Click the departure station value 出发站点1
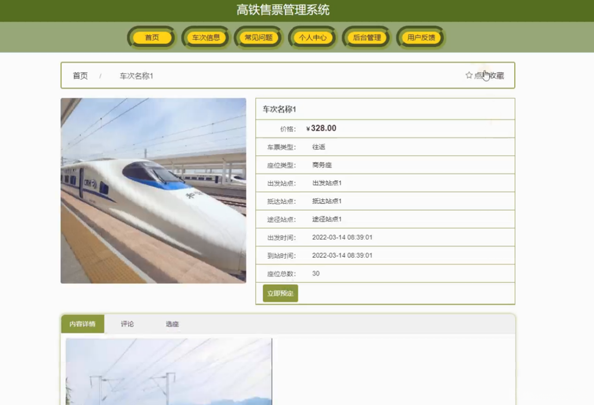The image size is (594, 405). [327, 183]
